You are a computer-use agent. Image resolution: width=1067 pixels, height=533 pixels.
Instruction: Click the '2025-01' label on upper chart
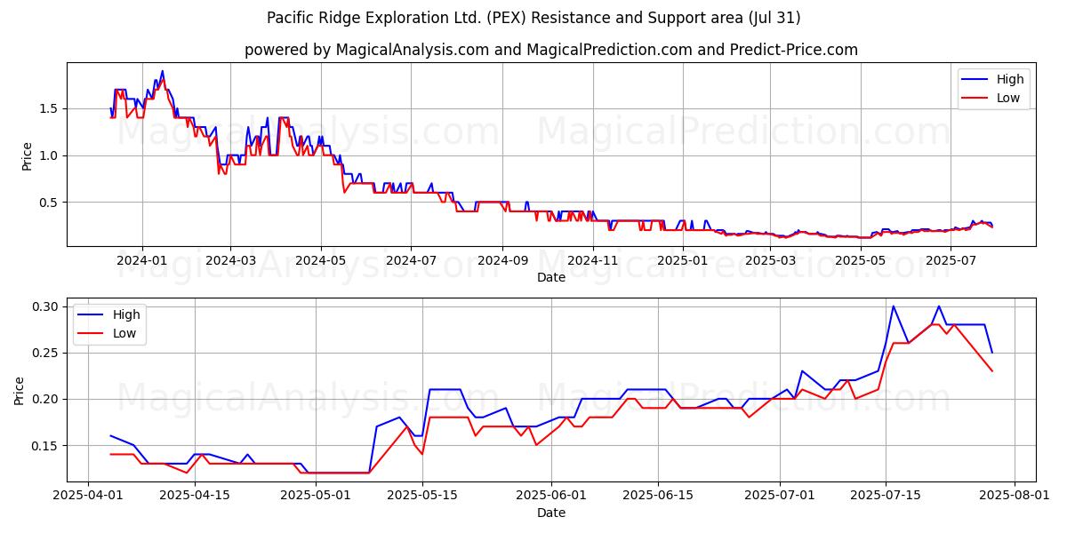click(681, 260)
